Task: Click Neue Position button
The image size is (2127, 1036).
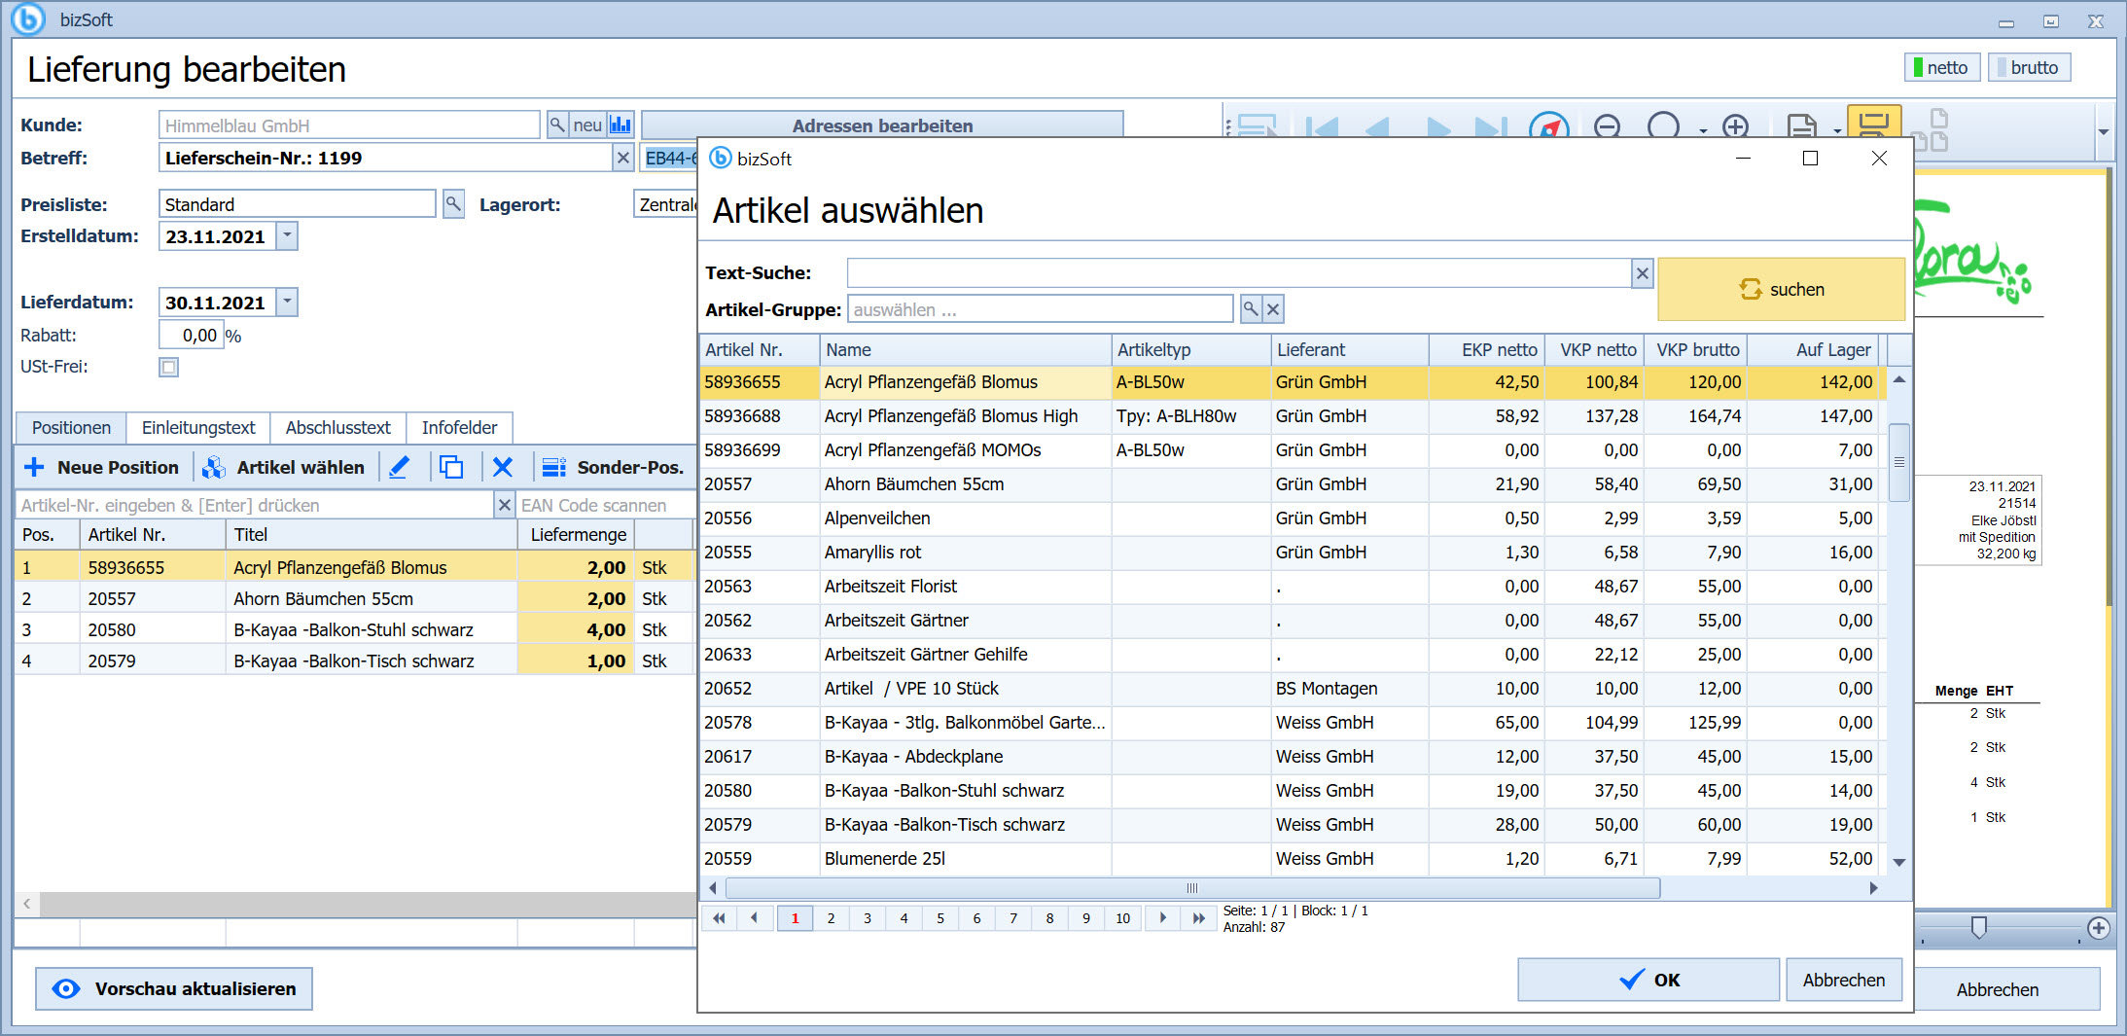Action: tap(102, 467)
